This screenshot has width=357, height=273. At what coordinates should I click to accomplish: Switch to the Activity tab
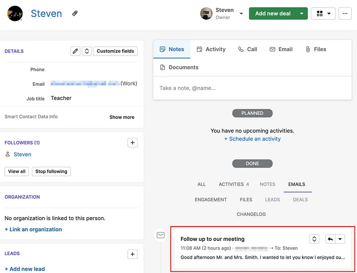[211, 49]
